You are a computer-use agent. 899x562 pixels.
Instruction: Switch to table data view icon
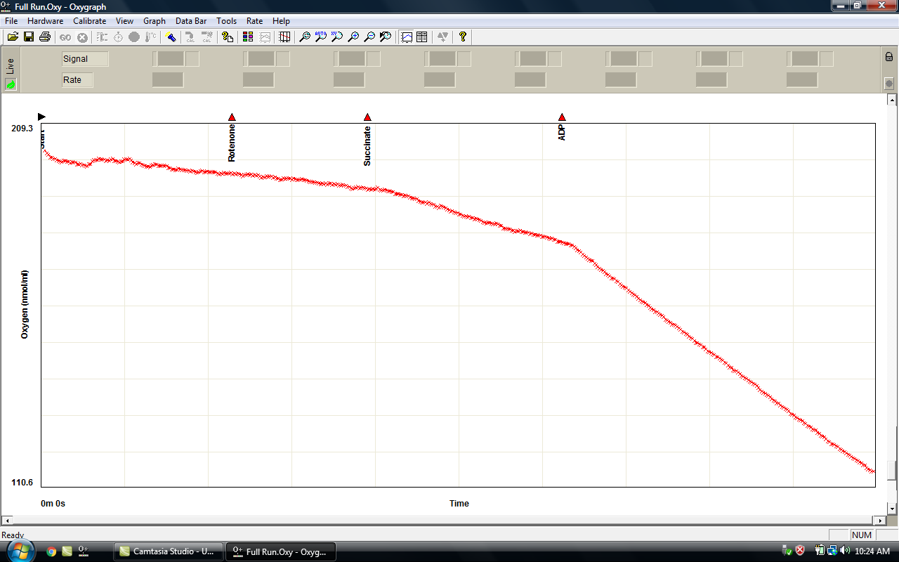[422, 37]
